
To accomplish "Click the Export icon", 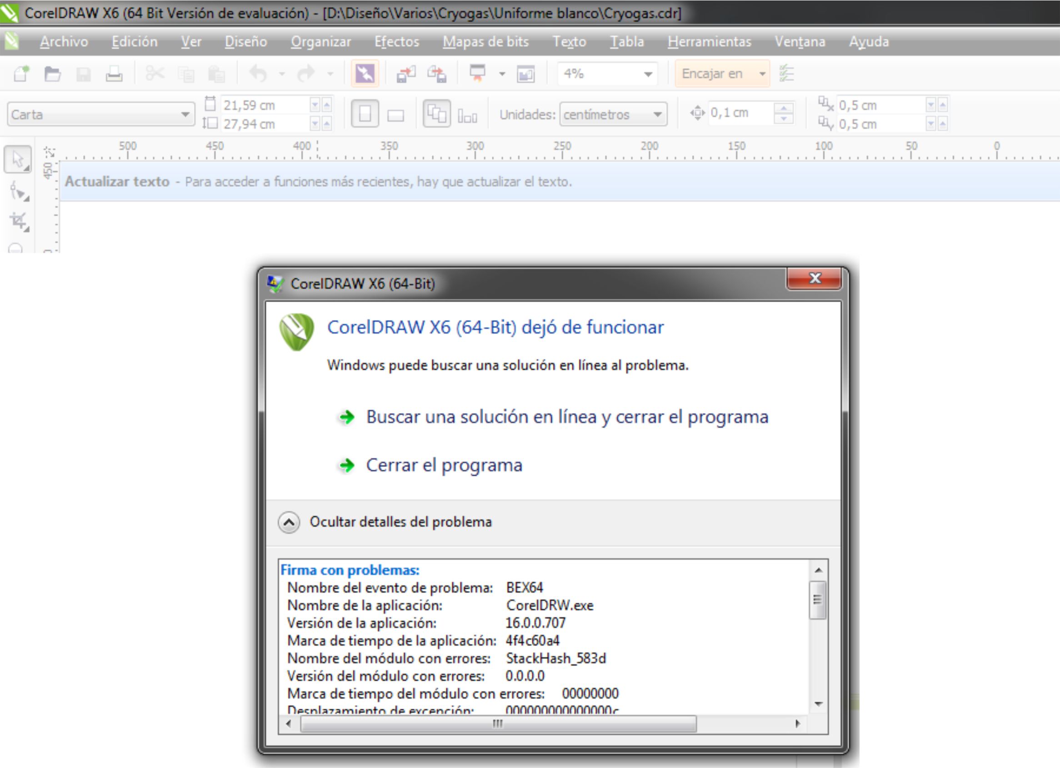I will (x=437, y=74).
